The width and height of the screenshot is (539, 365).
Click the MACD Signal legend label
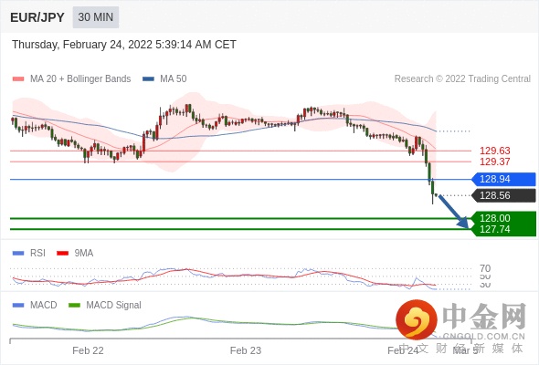(x=114, y=306)
